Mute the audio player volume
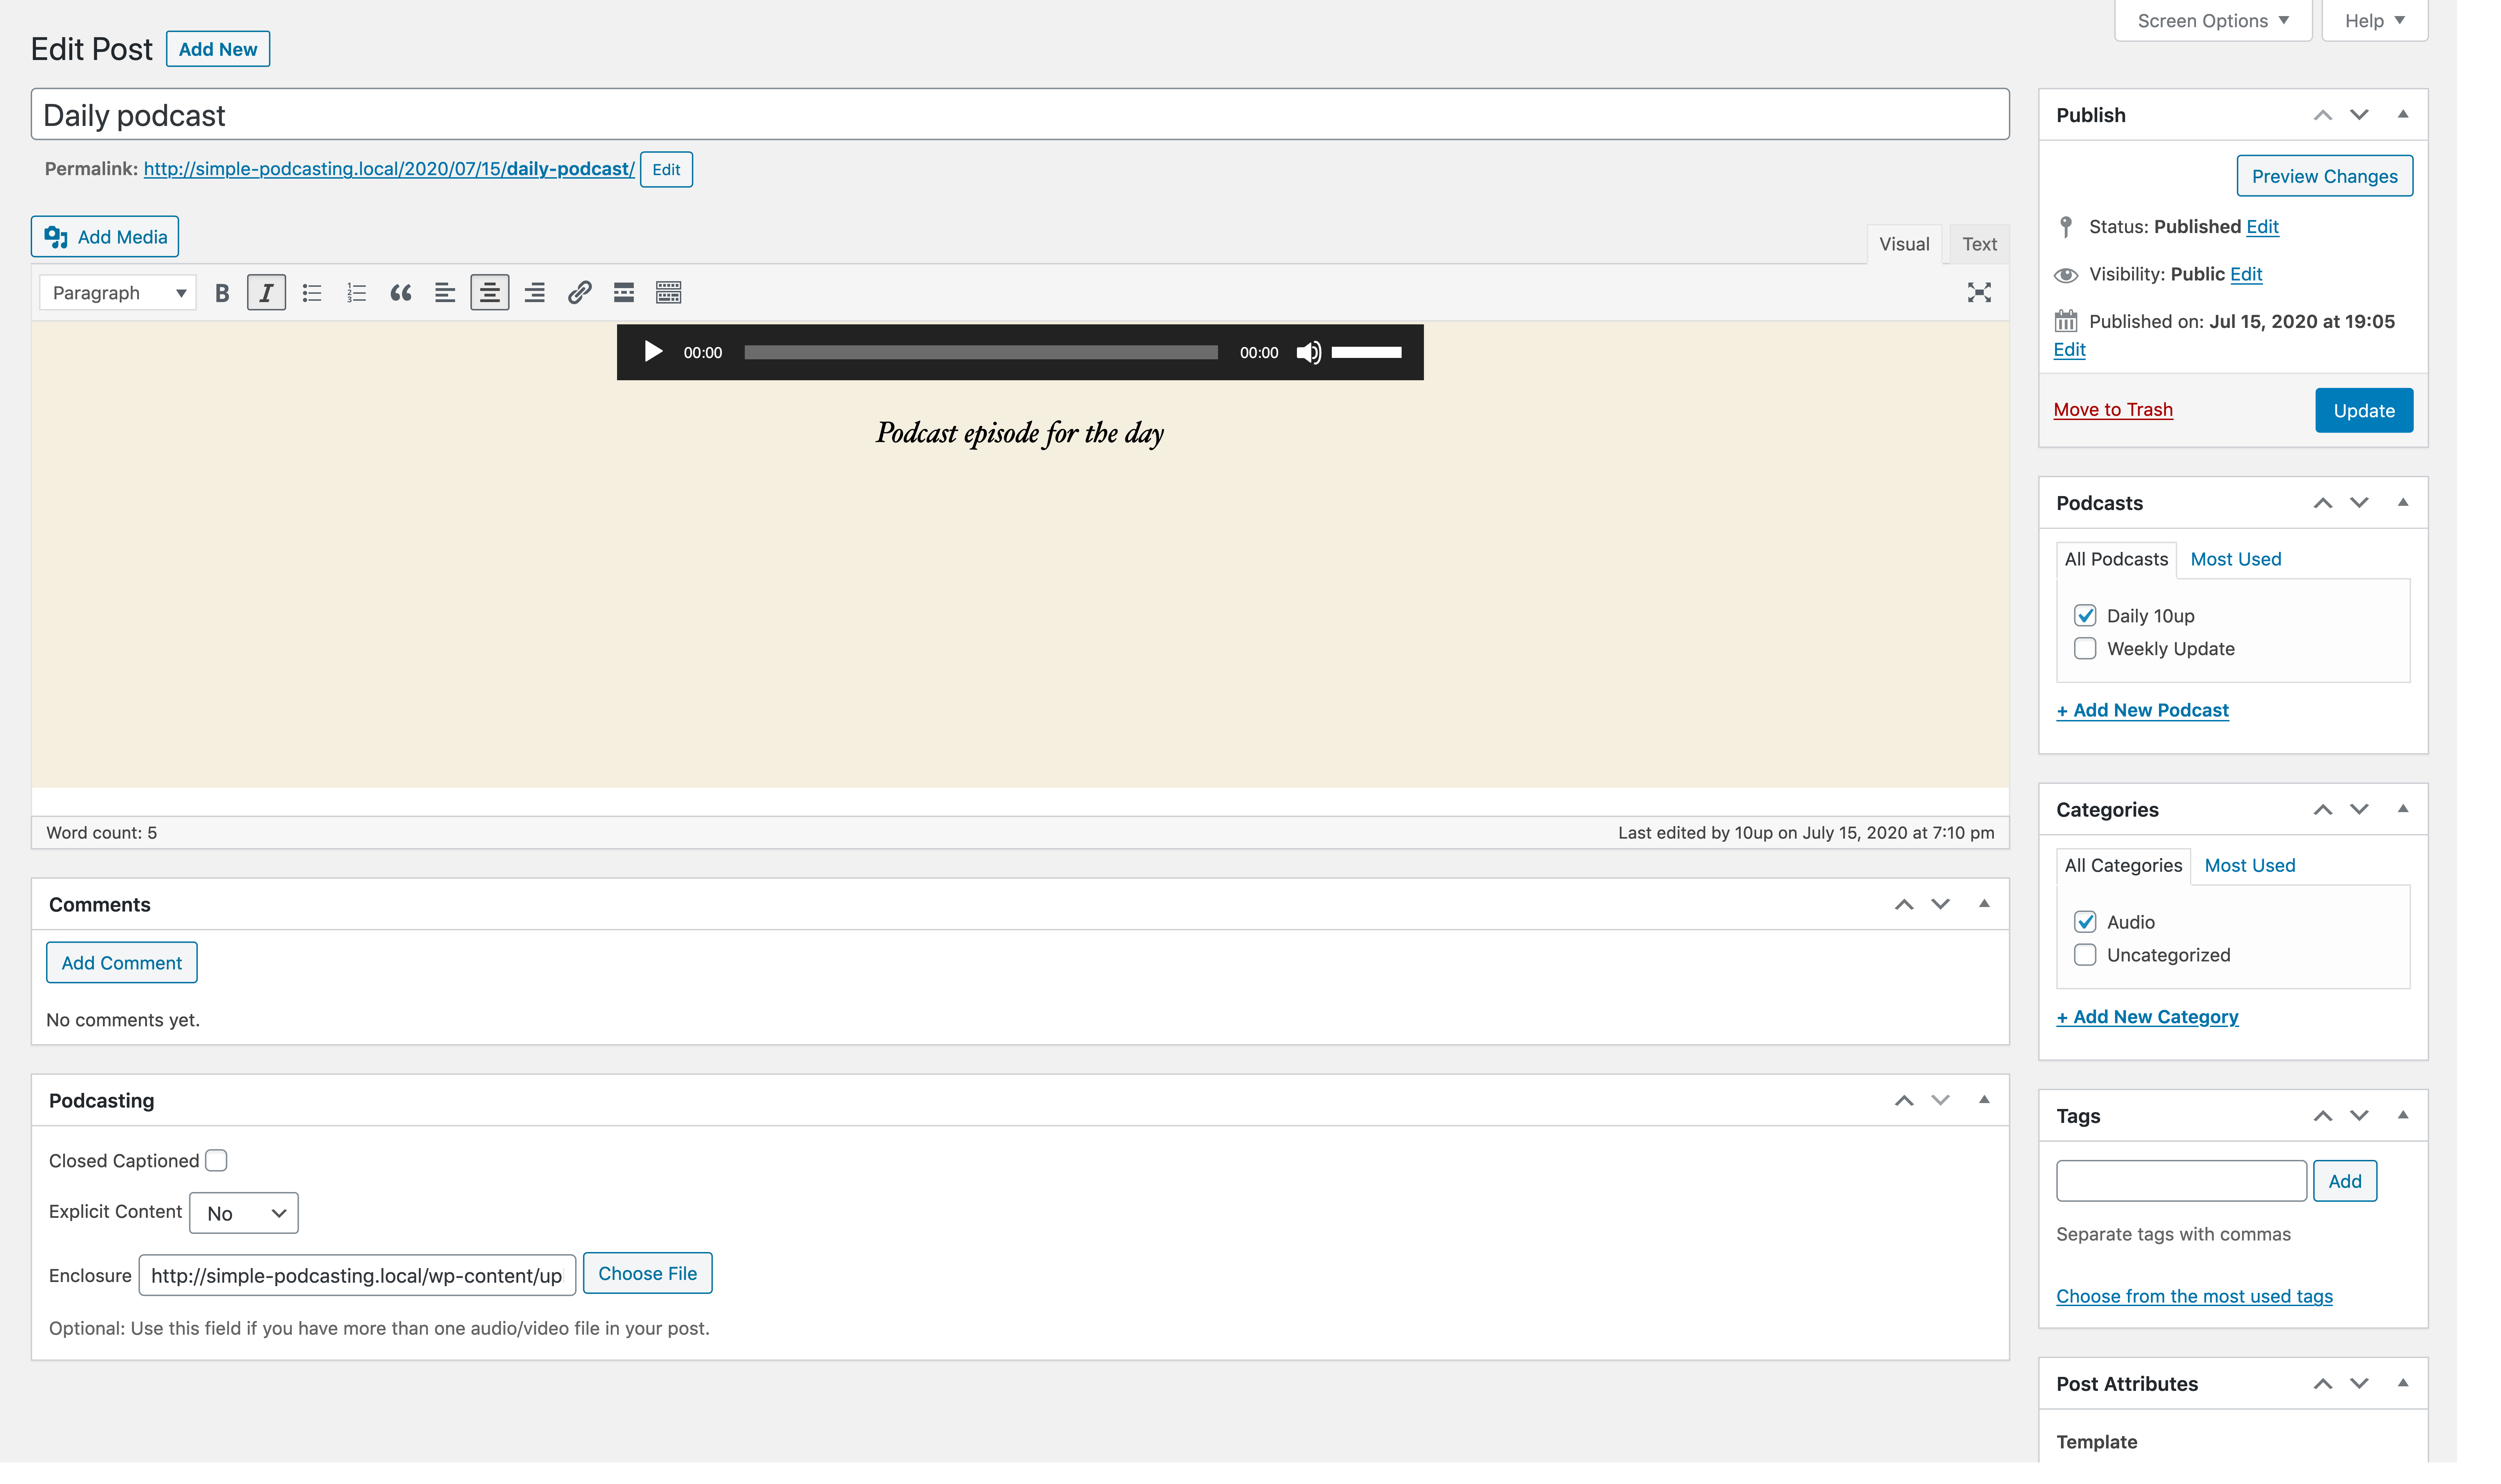 point(1307,352)
